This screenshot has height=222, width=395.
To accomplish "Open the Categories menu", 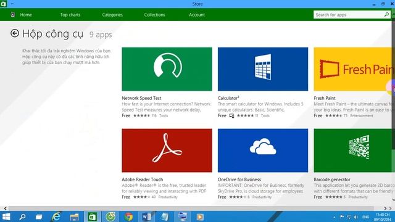I will click(x=112, y=15).
